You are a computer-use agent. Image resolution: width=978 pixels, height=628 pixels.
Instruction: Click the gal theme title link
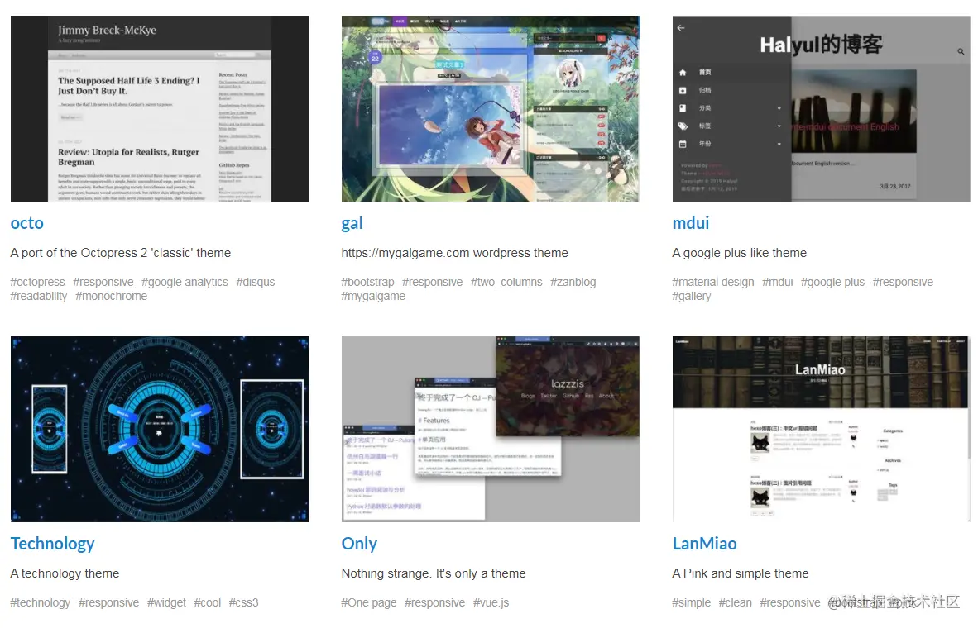point(352,223)
